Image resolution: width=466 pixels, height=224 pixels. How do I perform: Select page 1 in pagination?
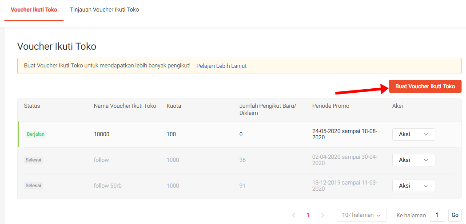point(308,215)
